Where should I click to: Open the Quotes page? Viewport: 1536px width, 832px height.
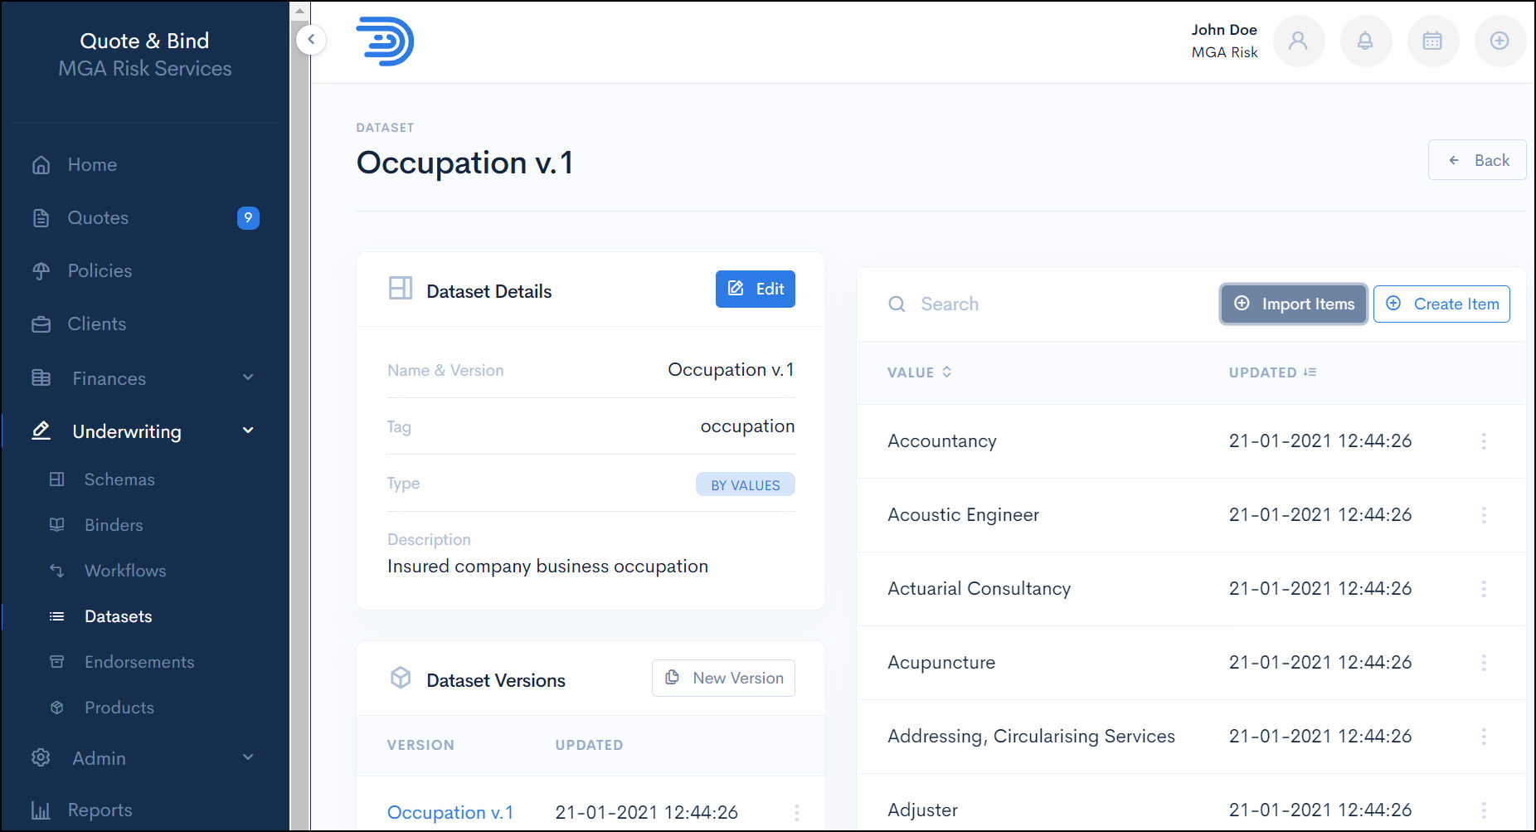click(x=98, y=218)
